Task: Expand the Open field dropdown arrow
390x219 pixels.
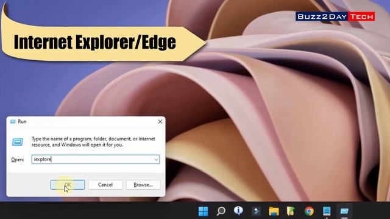Action: click(156, 159)
